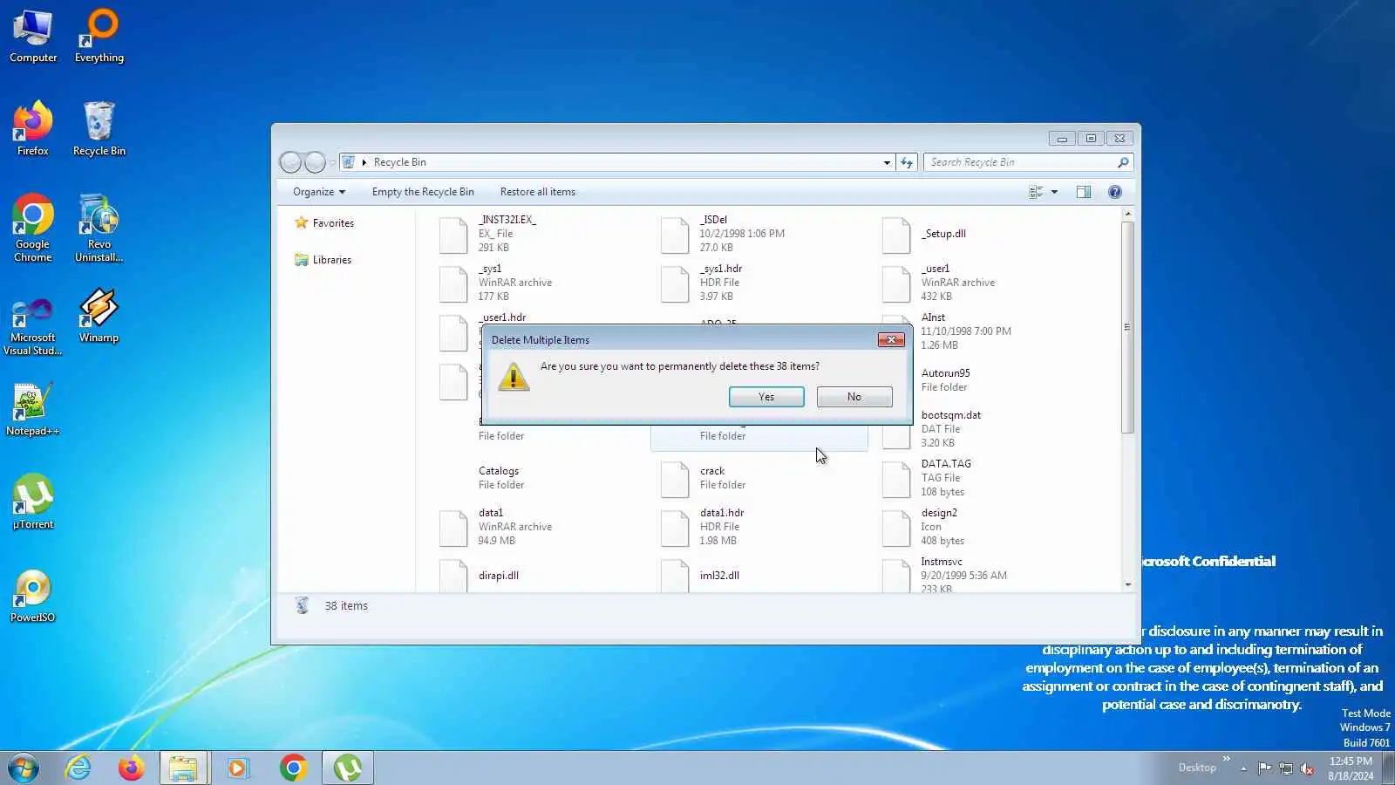1395x785 pixels.
Task: Select the crack folder
Action: point(759,478)
